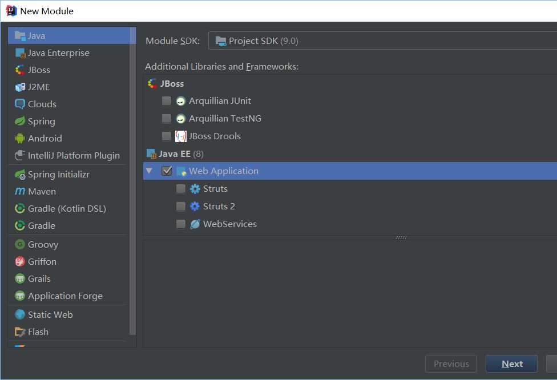Image resolution: width=557 pixels, height=380 pixels.
Task: Click the Previous button
Action: click(451, 363)
